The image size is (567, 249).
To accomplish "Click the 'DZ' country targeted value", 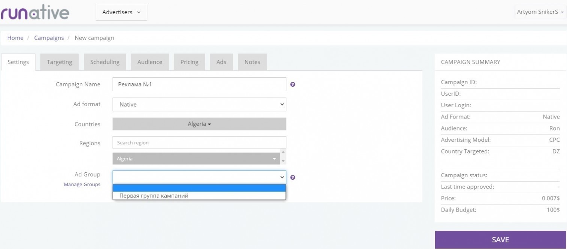I will (x=556, y=151).
